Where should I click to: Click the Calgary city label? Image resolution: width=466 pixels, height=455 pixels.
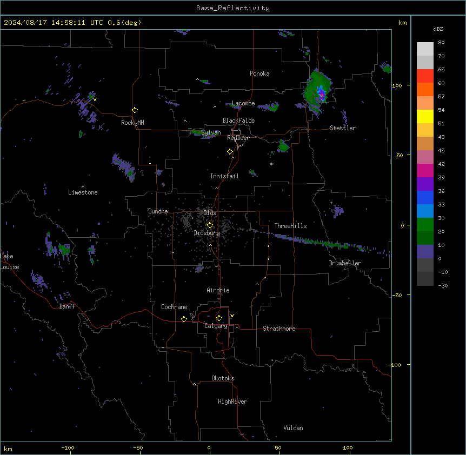click(x=216, y=326)
